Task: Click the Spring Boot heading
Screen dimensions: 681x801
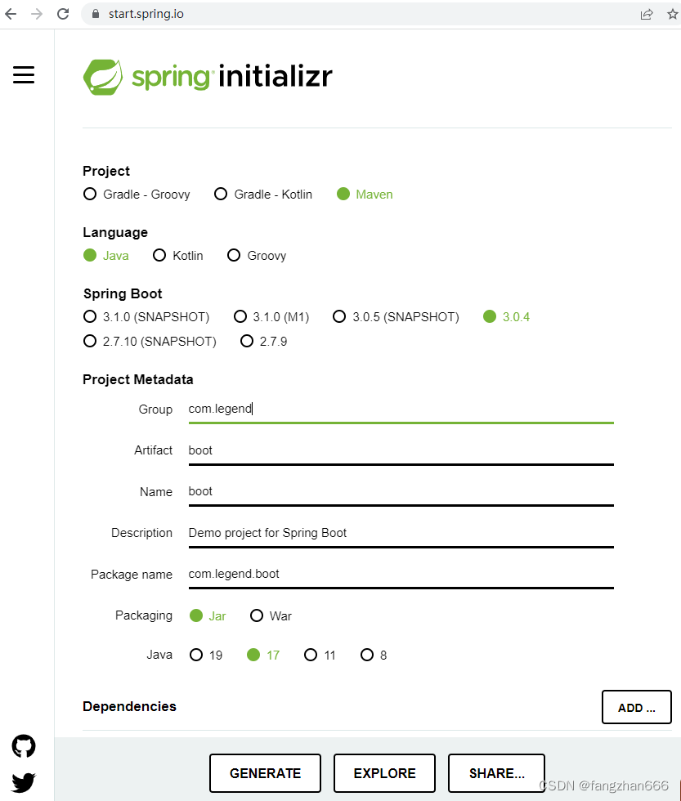Action: [123, 293]
